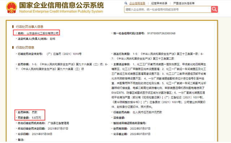
Task: Click the 违法行为类型 label
Action: point(122,54)
